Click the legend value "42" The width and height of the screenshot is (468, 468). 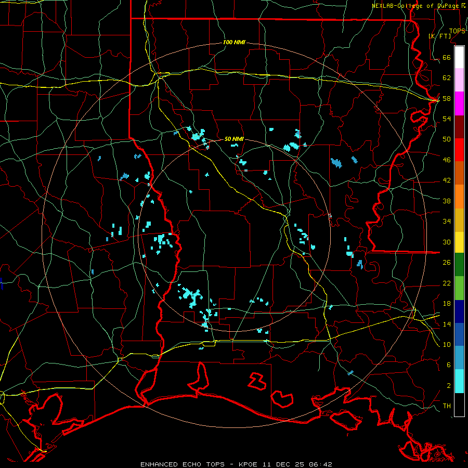[447, 180]
